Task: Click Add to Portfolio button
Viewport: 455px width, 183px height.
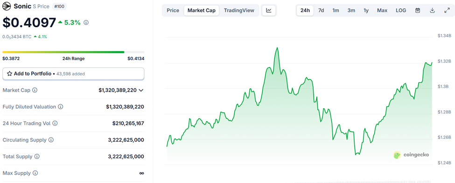Action: pyautogui.click(x=73, y=74)
